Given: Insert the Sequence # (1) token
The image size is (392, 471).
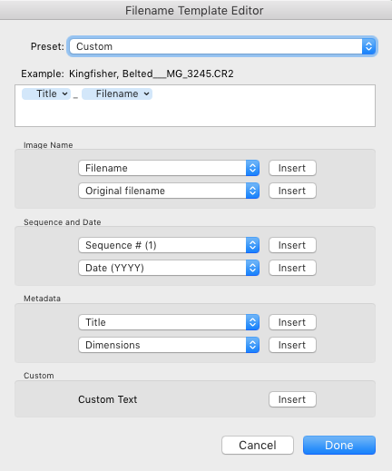Looking at the screenshot, I should (292, 245).
